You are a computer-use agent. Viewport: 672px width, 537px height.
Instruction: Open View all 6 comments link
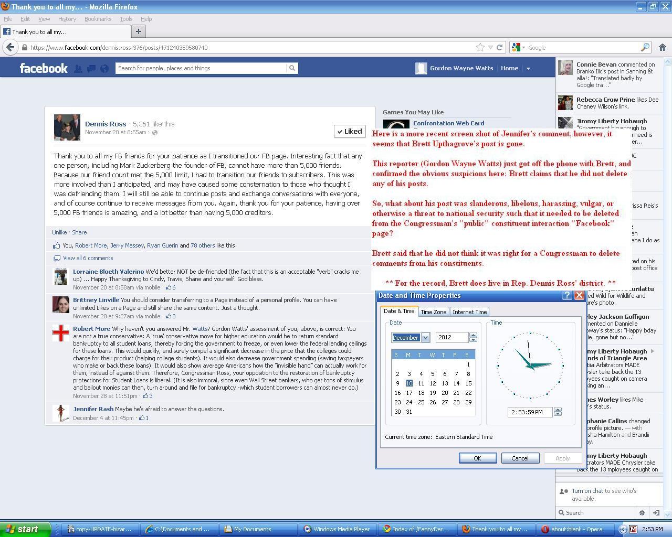click(x=88, y=258)
